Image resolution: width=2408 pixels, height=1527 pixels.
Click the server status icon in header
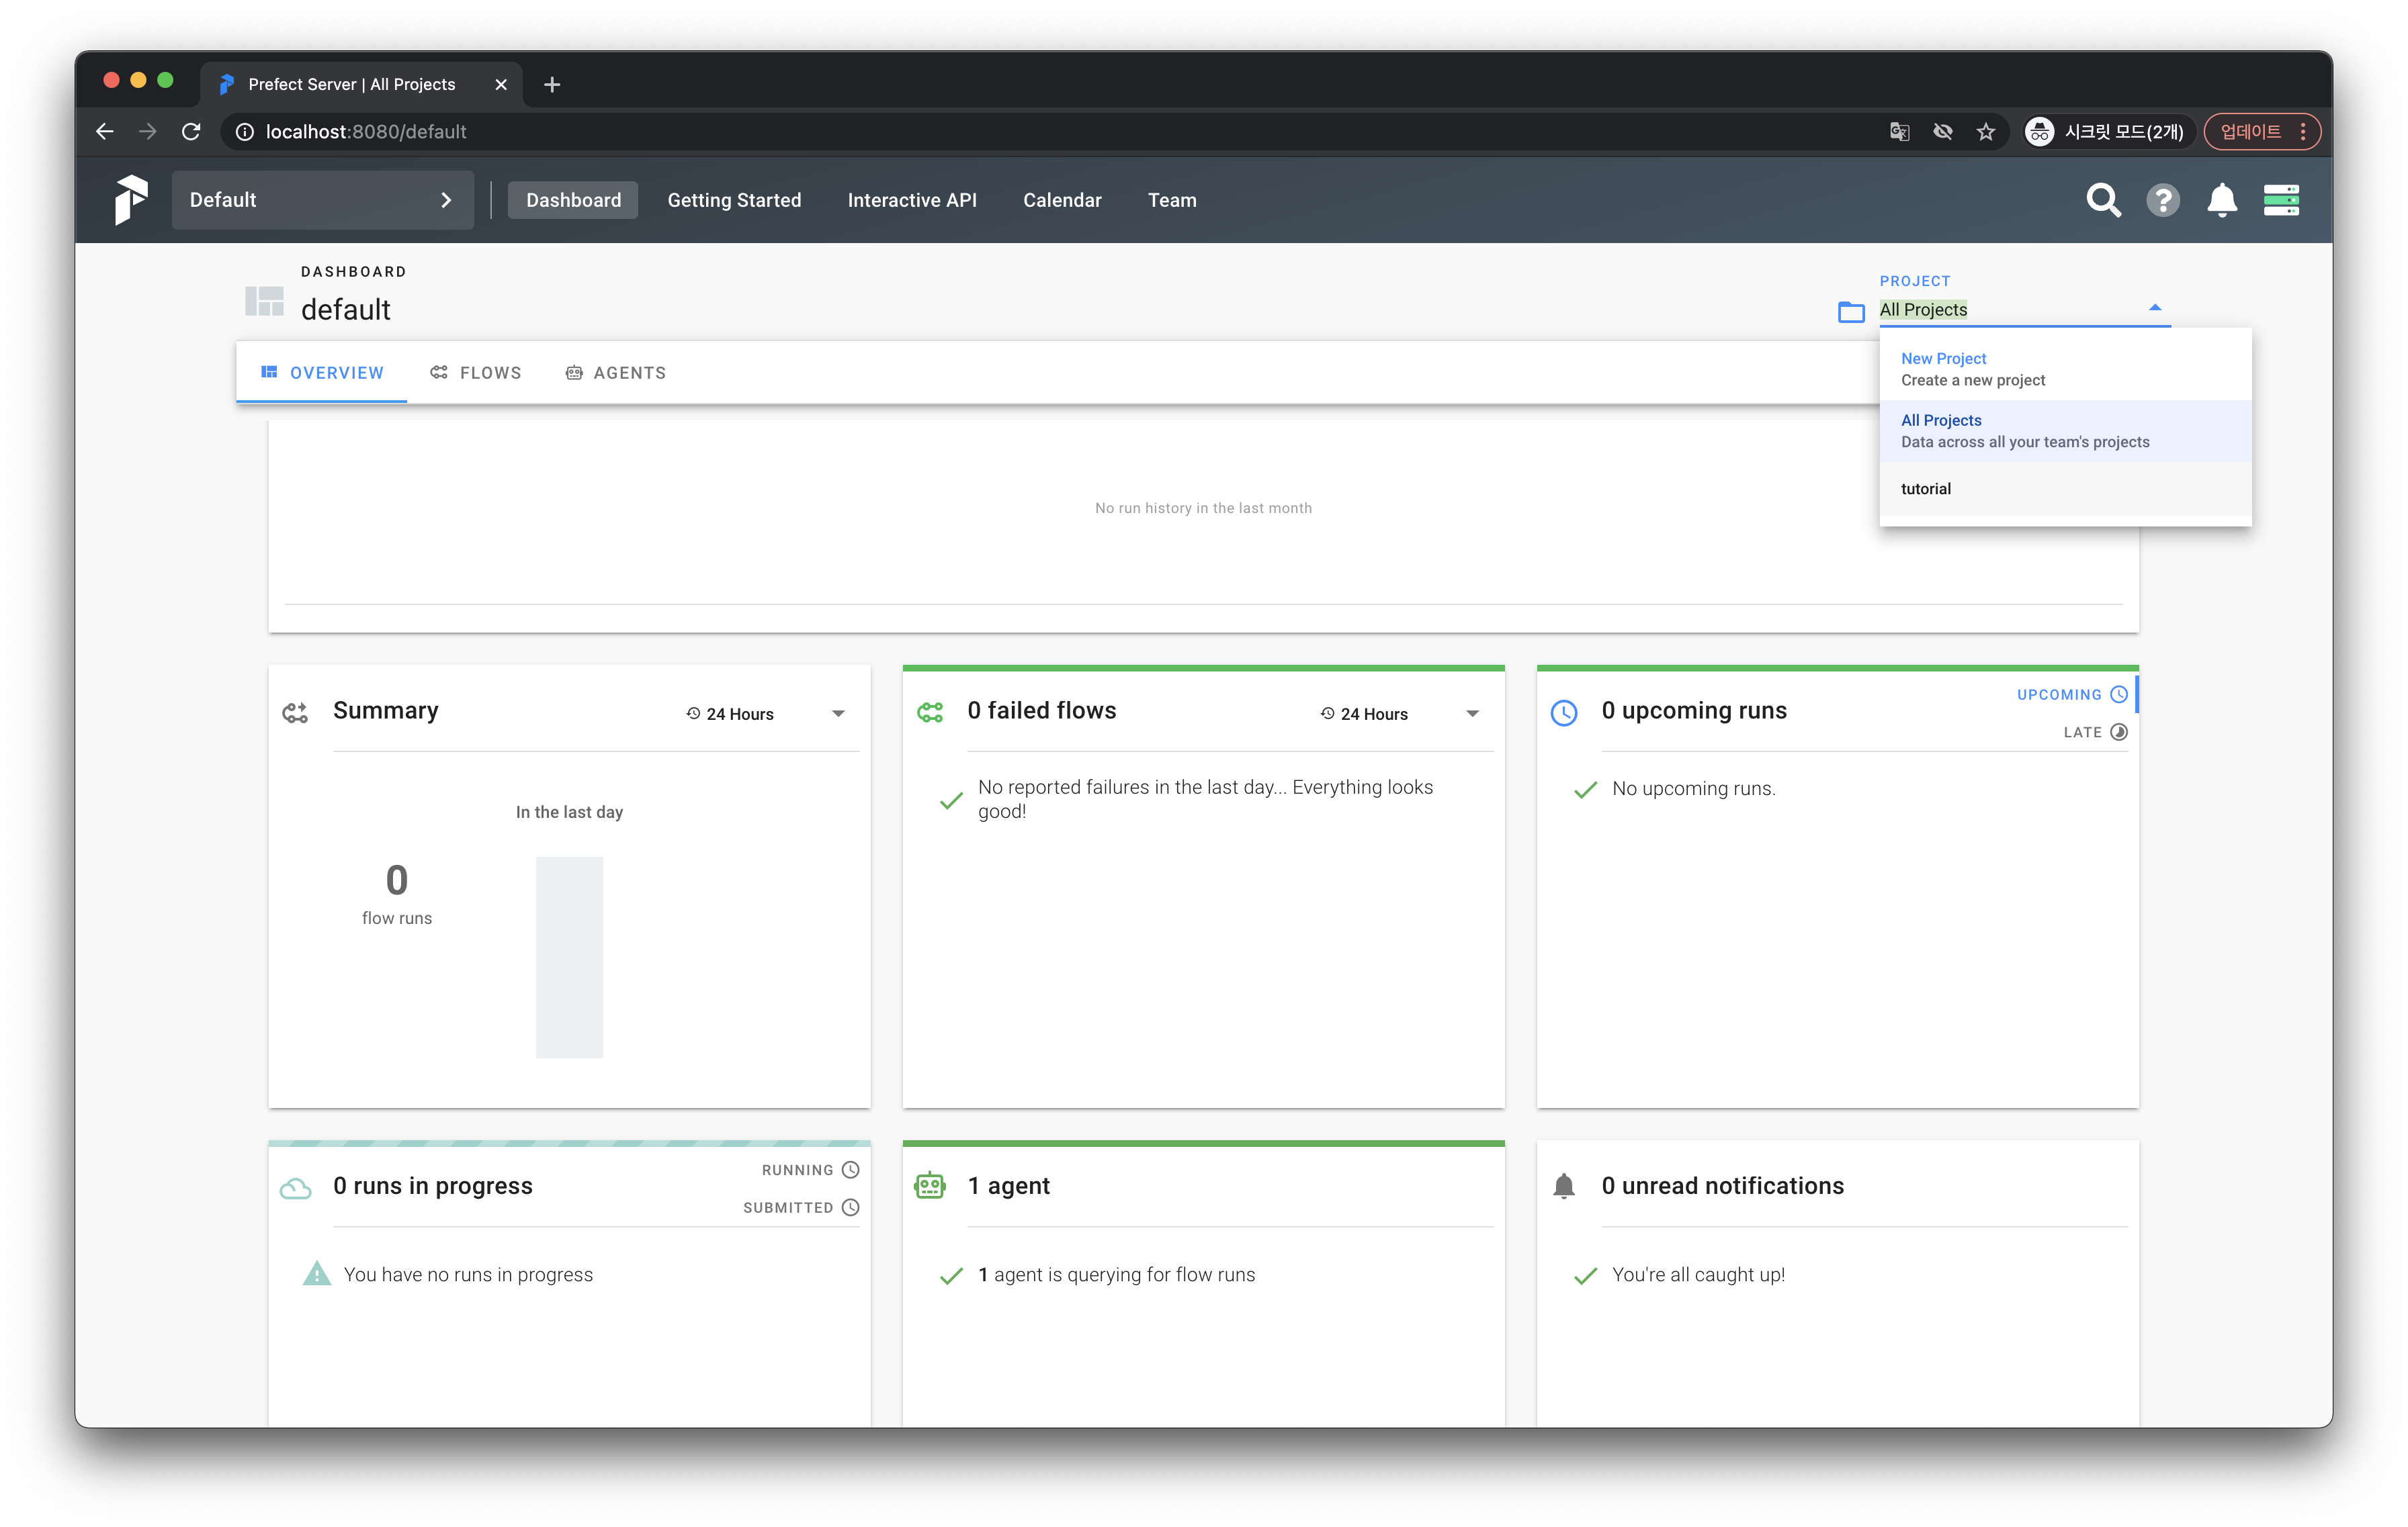(2281, 200)
